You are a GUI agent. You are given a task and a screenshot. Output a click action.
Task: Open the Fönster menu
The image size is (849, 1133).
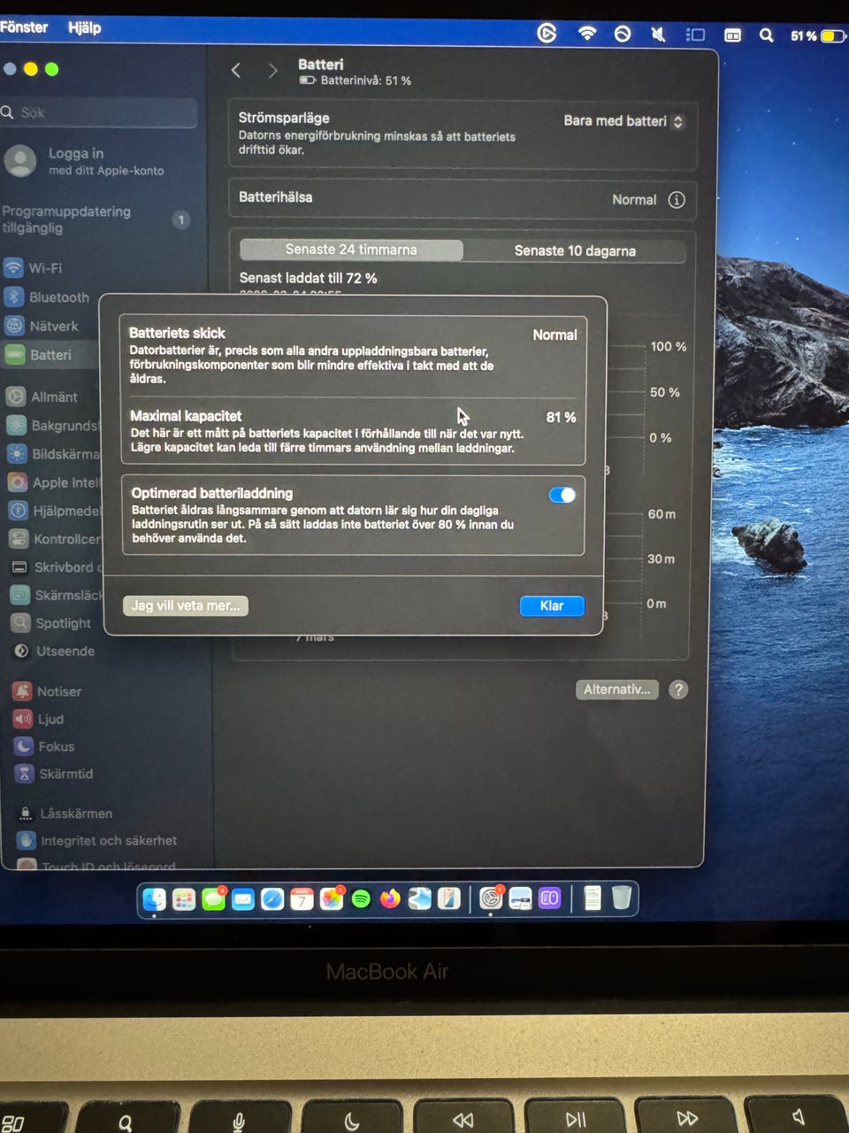click(24, 27)
